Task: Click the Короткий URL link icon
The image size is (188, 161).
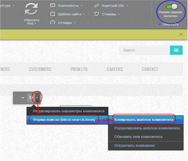Action: 97,6
